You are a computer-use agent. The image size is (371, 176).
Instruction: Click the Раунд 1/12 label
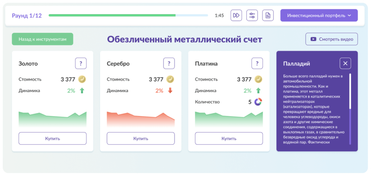(x=27, y=15)
